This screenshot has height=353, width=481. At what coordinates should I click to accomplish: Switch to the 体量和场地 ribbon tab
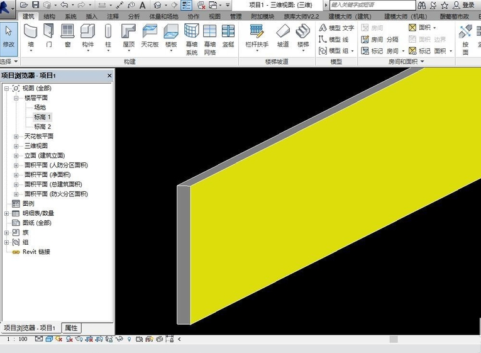(163, 16)
